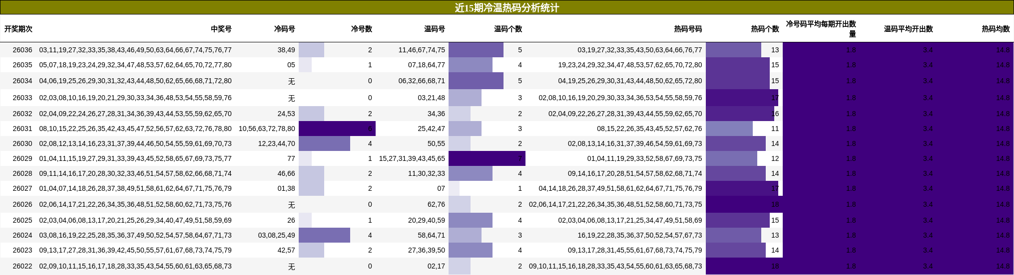
Task: Select the 开奖期次 column header
Action: click(18, 29)
